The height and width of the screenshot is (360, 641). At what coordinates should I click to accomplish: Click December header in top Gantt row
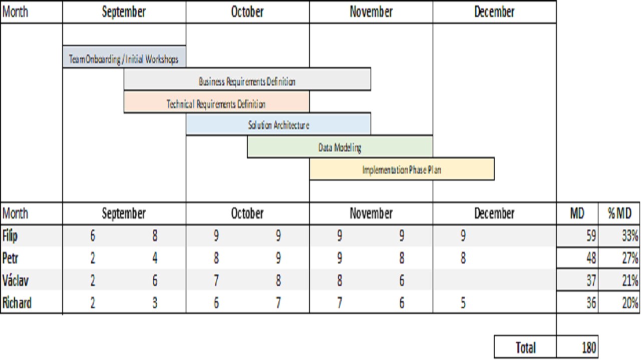tap(494, 12)
